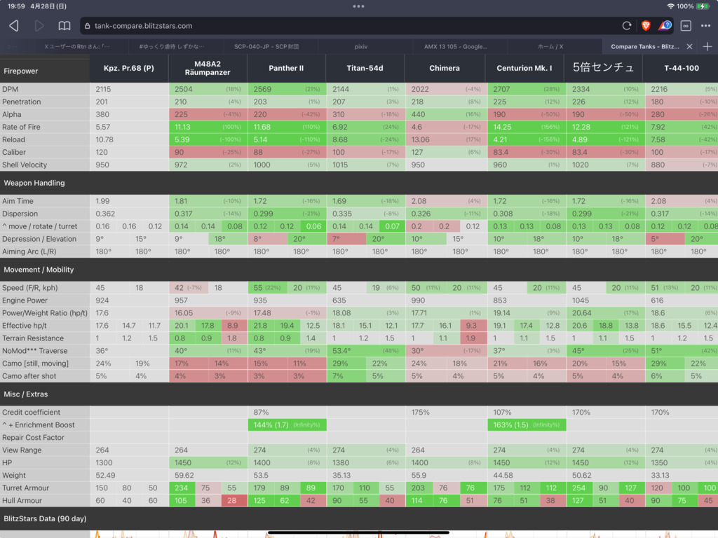This screenshot has height=538, width=718.
Task: Switch to the AMX 13 105 Google tab
Action: click(x=456, y=46)
